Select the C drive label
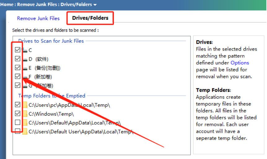The height and width of the screenshot is (159, 267). 30,50
